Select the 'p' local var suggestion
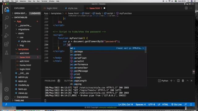The height and width of the screenshot is (111, 198). tap(108, 48)
